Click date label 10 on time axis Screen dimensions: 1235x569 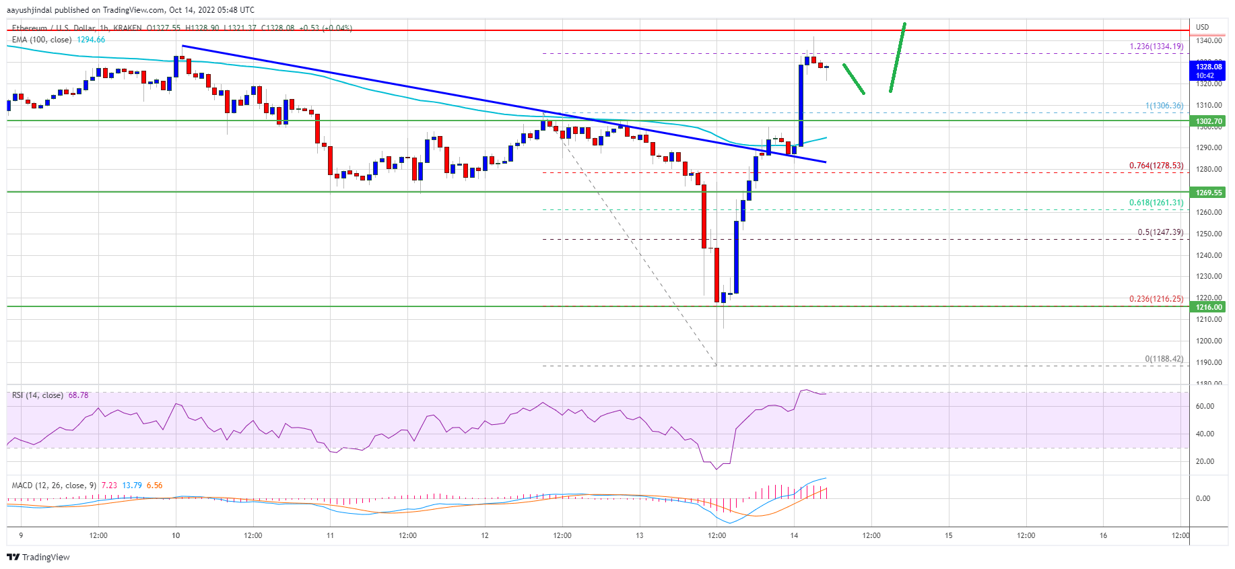coord(176,536)
